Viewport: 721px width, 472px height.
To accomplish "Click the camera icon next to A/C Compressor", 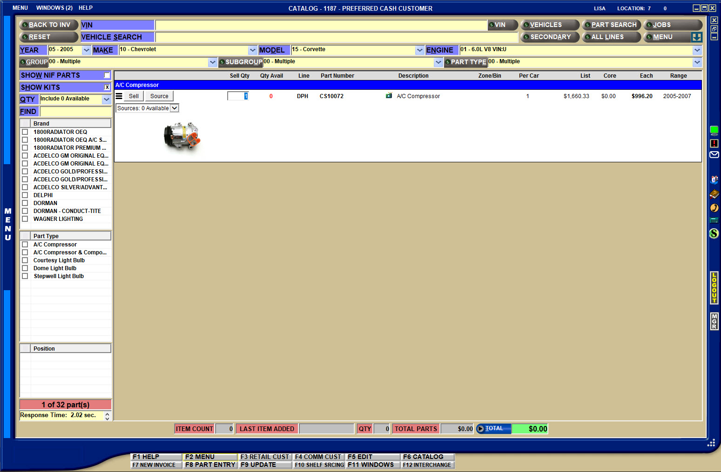I will pos(389,96).
